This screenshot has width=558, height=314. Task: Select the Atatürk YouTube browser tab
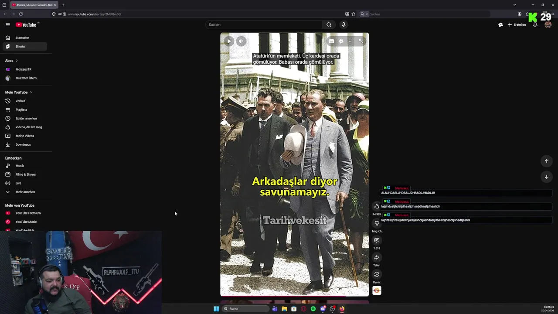click(34, 5)
